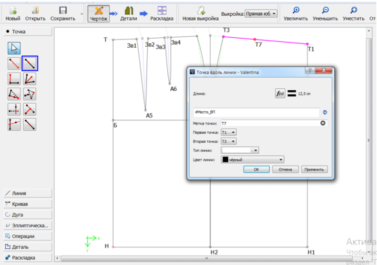Zoom in with Увеличить

click(x=295, y=14)
